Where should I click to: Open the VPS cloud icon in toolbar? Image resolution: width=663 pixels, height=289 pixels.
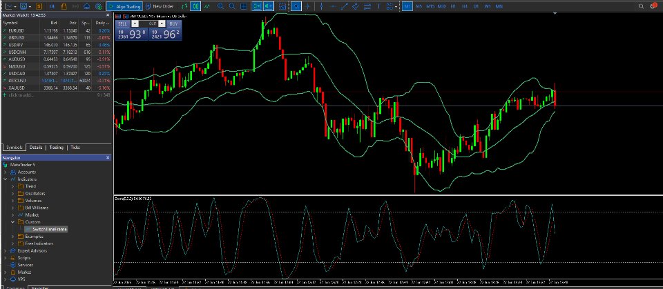click(x=87, y=6)
